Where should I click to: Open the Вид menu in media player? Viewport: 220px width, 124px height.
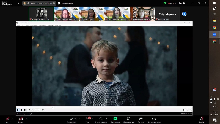(23, 25)
